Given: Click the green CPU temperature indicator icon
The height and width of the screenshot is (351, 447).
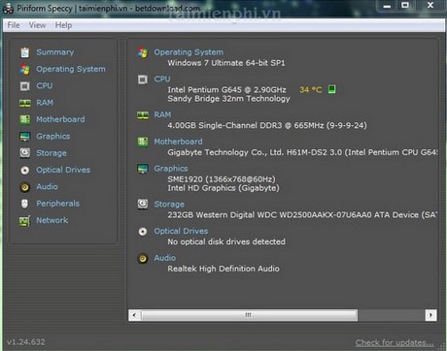Looking at the screenshot, I should tap(331, 89).
